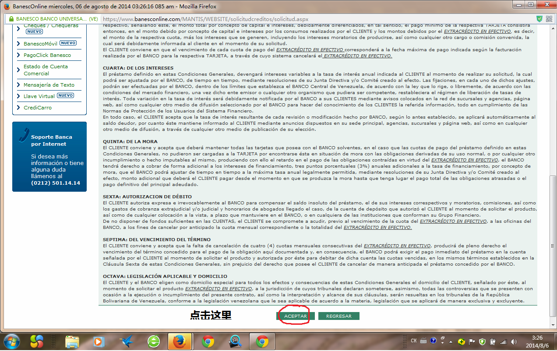Click BANESCO BANCO UNIVERSAL identity label
Image resolution: width=557 pixels, height=351 pixels.
pyautogui.click(x=57, y=19)
